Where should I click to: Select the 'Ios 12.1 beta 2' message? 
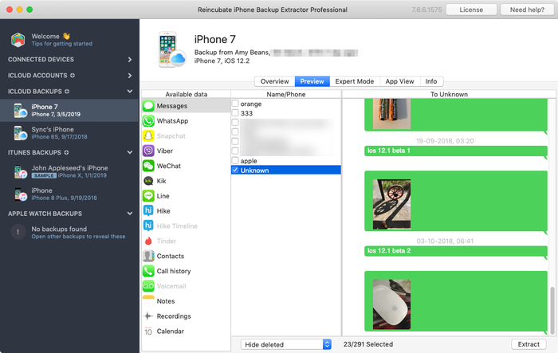point(455,251)
